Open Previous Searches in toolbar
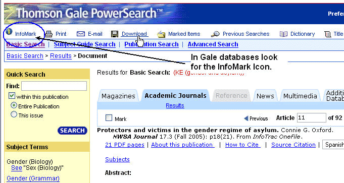The height and width of the screenshot is (183, 344). (x=246, y=34)
